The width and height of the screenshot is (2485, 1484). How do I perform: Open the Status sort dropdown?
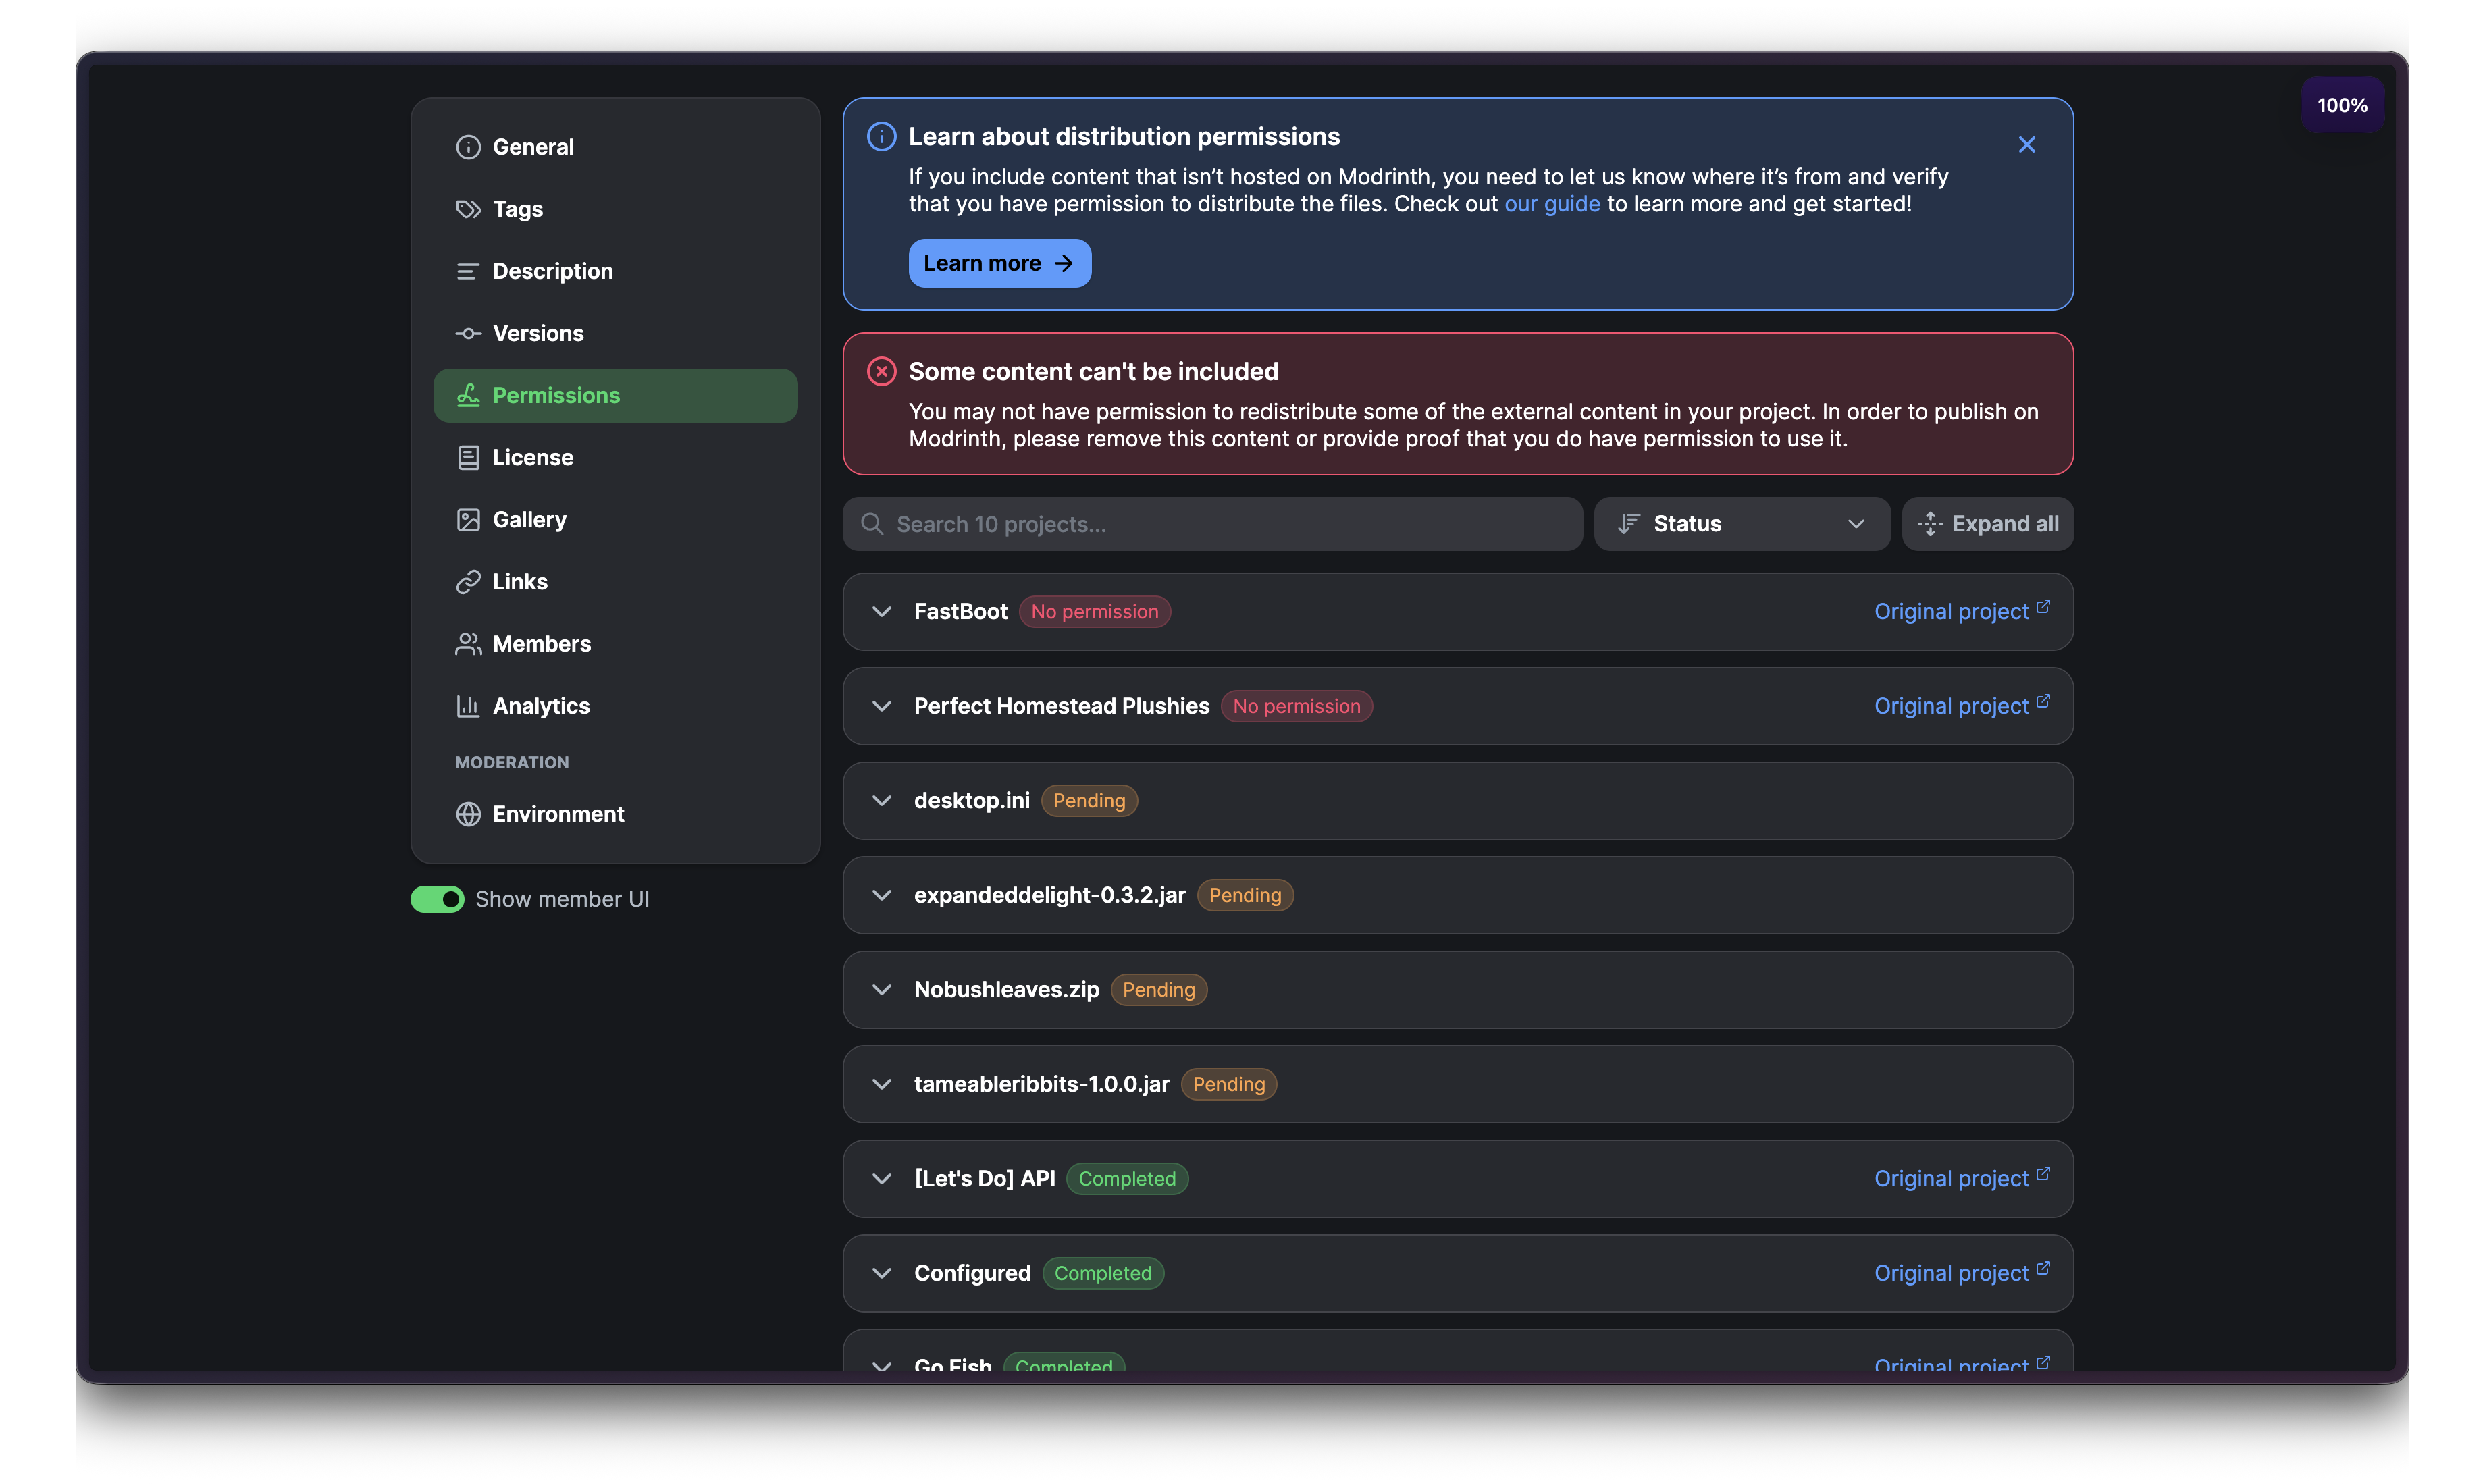1741,524
